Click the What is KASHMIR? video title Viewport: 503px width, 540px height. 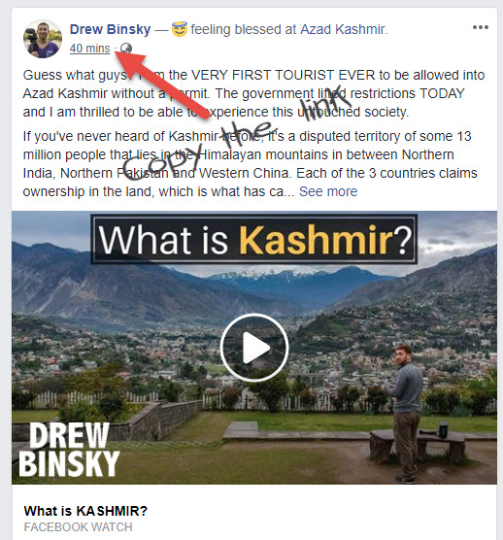(85, 511)
